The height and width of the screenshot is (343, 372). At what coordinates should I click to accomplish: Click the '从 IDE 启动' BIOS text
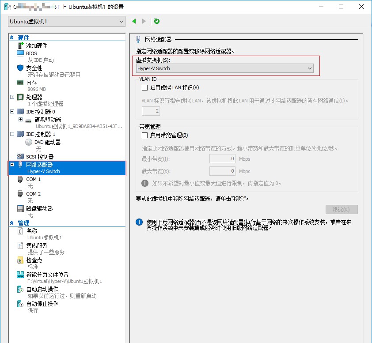[41, 60]
